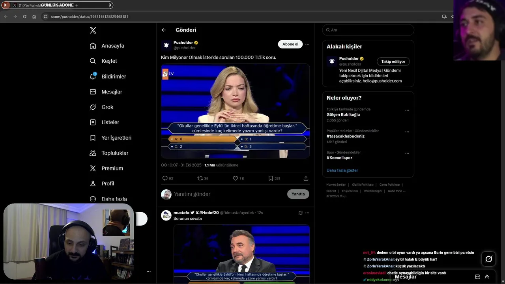Open the Kim Milyoner post image
Viewport: 505px width, 284px height.
coord(235,111)
